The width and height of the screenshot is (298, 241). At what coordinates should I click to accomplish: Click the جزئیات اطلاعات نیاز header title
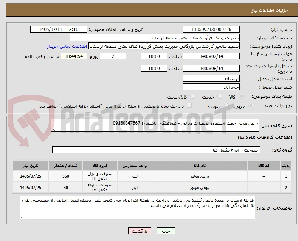[x=270, y=10]
